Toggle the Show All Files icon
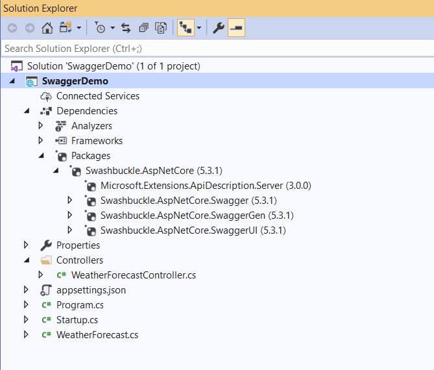The height and width of the screenshot is (370, 434). 161,28
